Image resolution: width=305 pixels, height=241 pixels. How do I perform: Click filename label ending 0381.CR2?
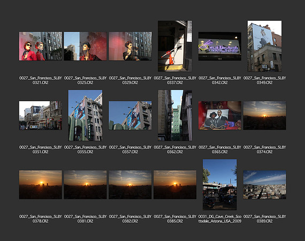tap(85, 219)
